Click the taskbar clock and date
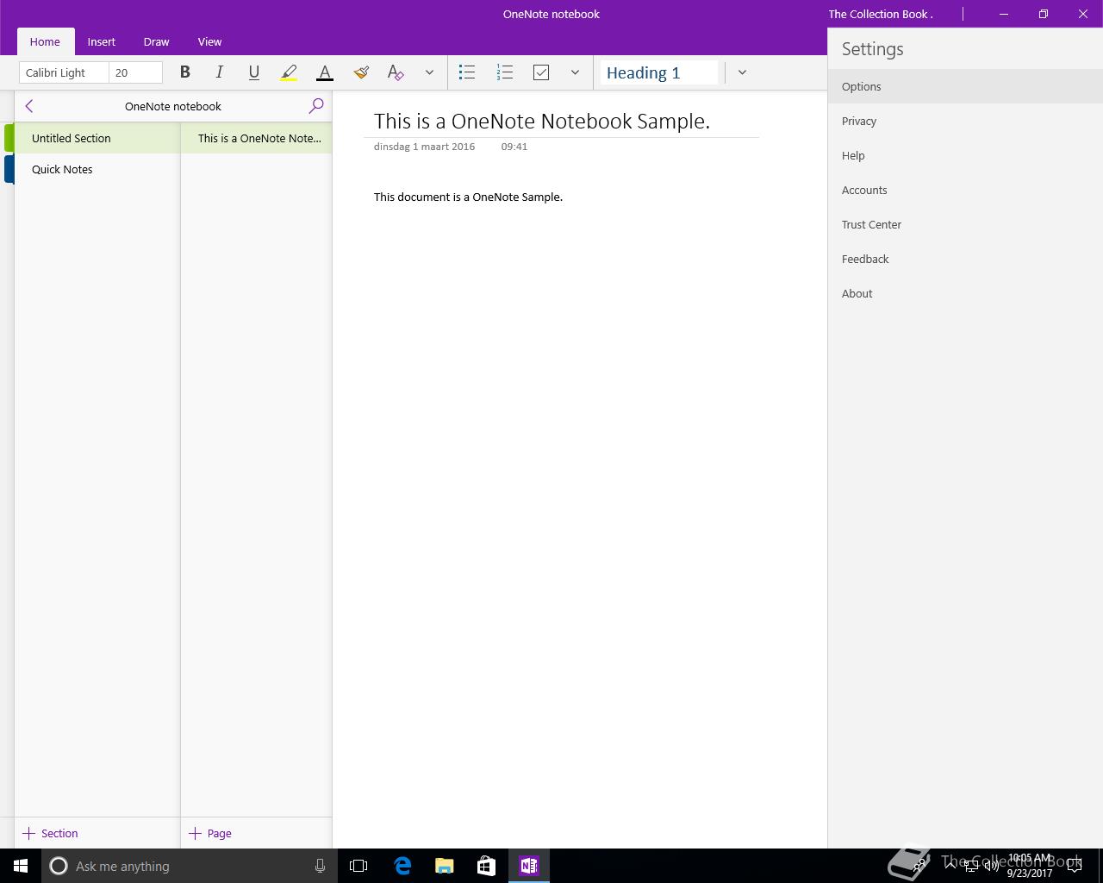The width and height of the screenshot is (1103, 883). [1031, 866]
